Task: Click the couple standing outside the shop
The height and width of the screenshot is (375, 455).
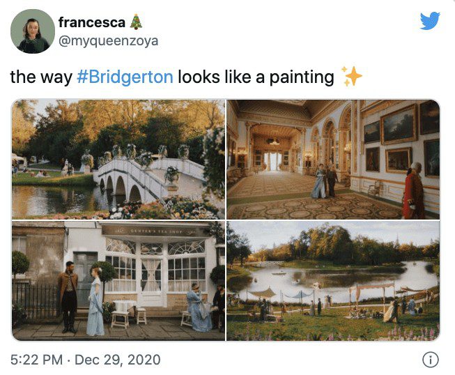Action: coord(82,298)
